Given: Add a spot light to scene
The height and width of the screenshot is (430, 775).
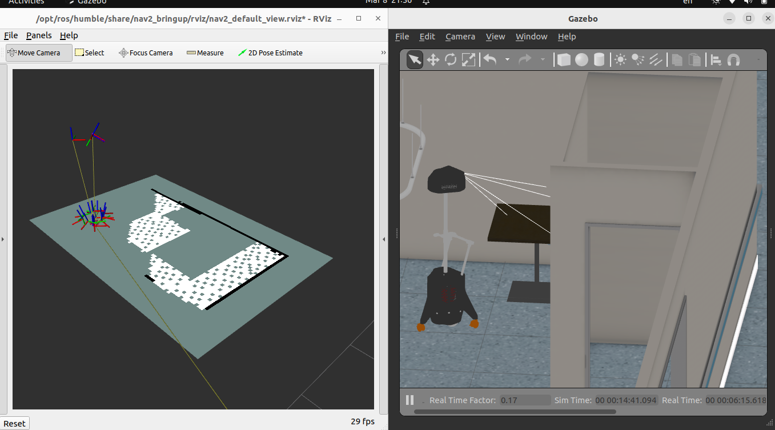Looking at the screenshot, I should 638,60.
